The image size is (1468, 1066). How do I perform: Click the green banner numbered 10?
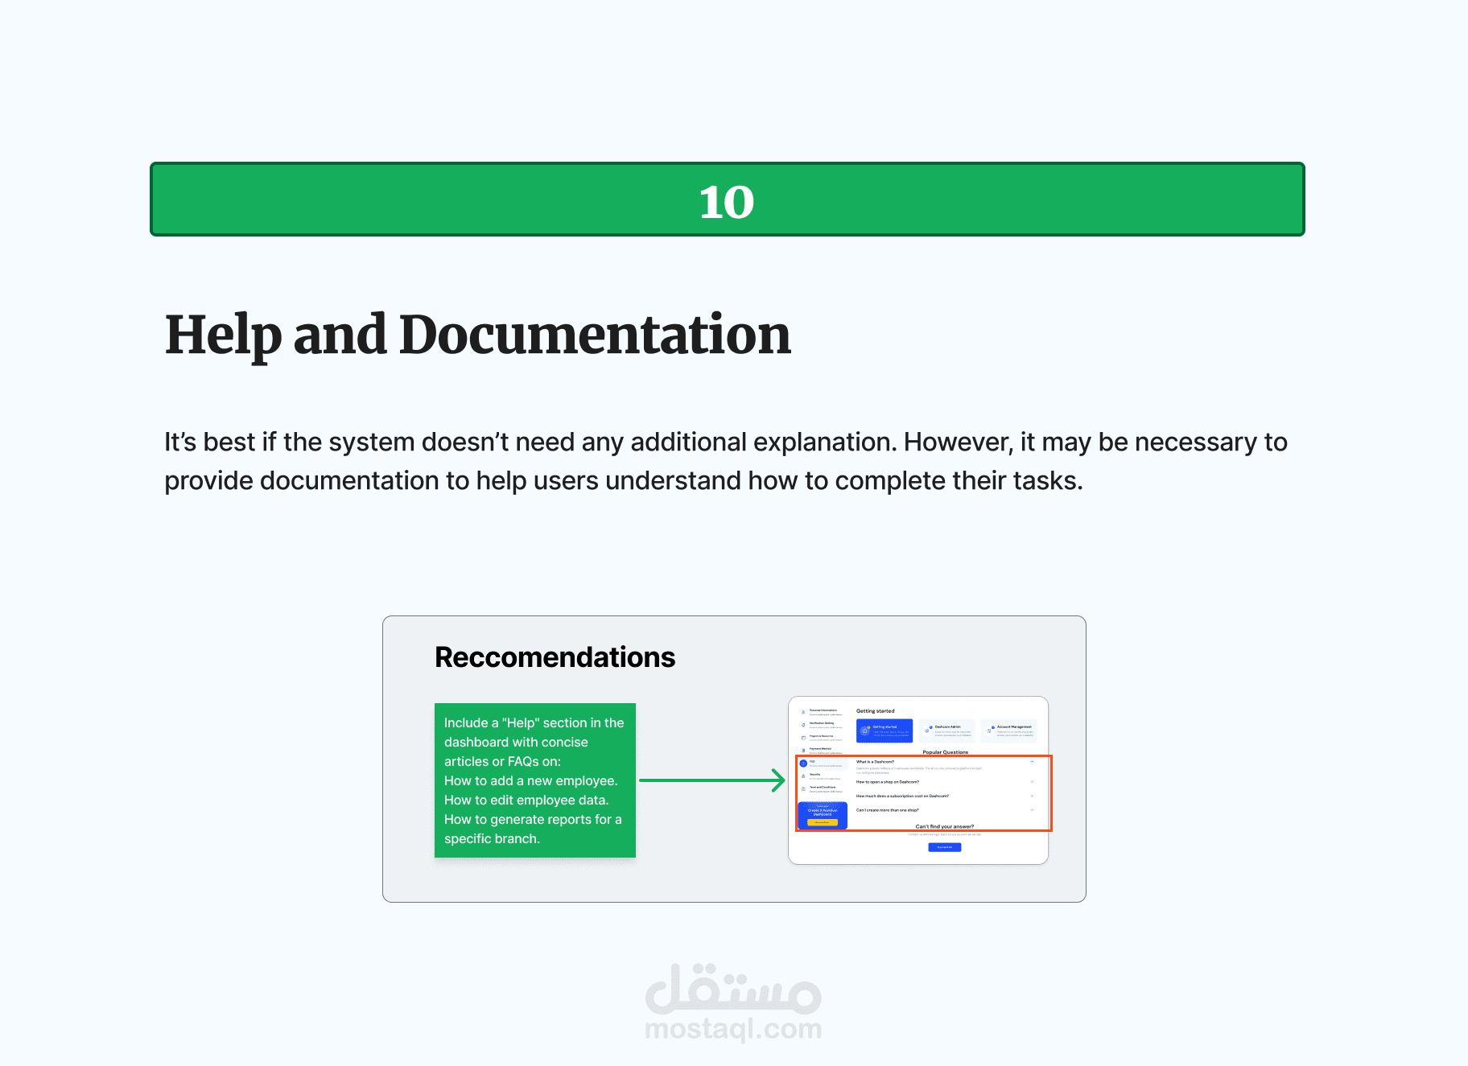coord(728,200)
